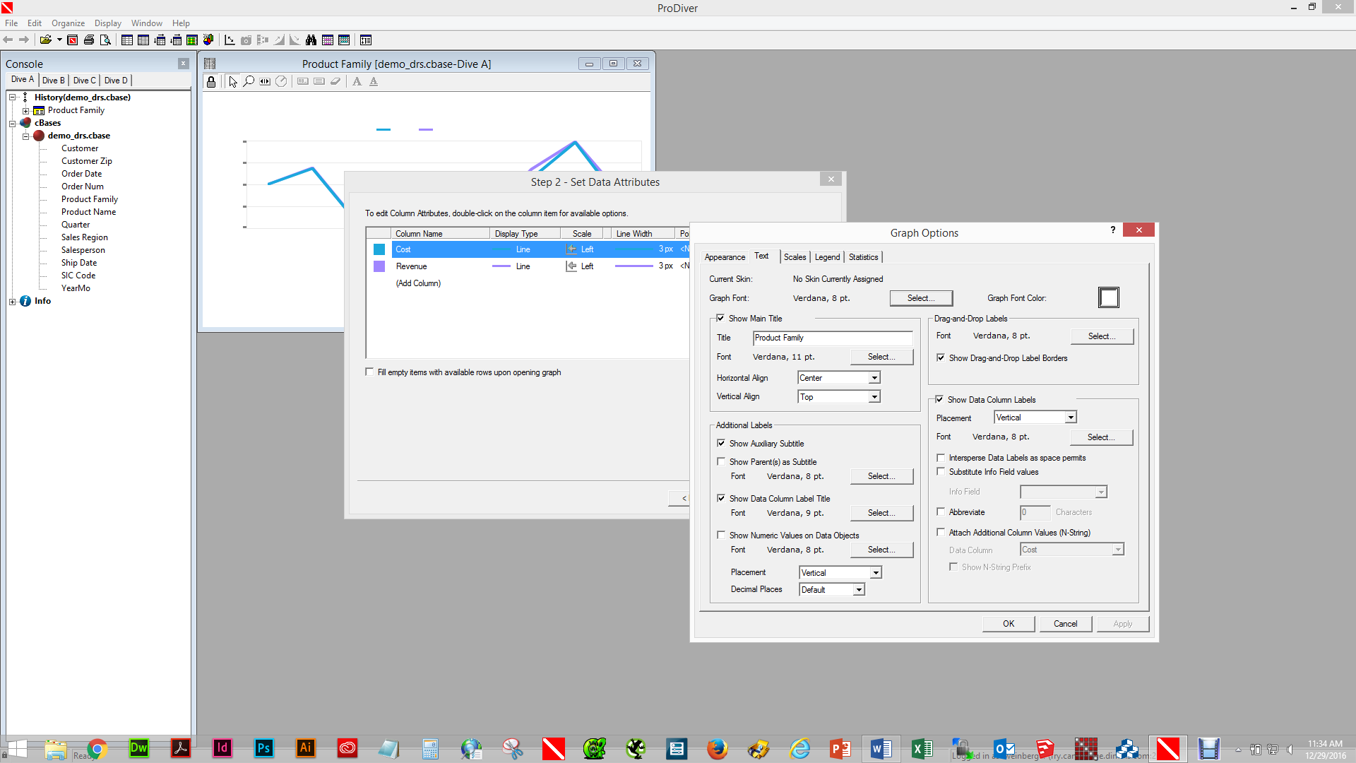Click the Title text field

pyautogui.click(x=832, y=338)
